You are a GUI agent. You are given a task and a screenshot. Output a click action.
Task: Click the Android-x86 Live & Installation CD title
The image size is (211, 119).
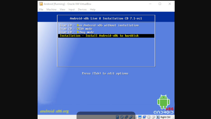click(106, 19)
